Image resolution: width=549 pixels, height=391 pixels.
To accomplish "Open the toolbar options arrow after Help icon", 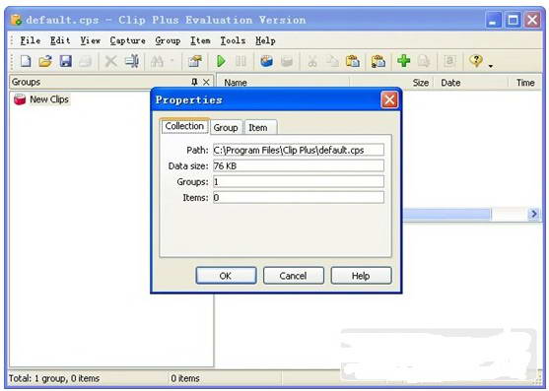I will click(x=491, y=65).
